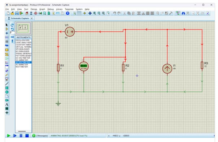The height and width of the screenshot is (142, 218).
Task: Go to the Home page icon
Action: click(x=27, y=13)
